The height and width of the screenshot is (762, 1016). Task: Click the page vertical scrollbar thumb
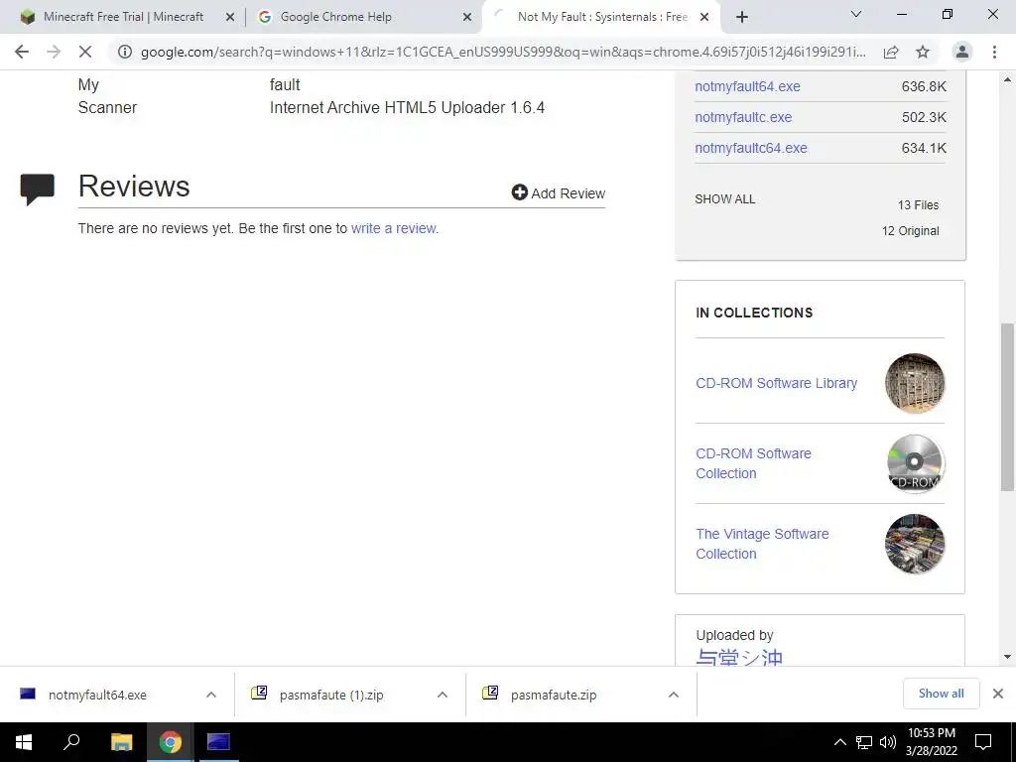tap(1007, 407)
